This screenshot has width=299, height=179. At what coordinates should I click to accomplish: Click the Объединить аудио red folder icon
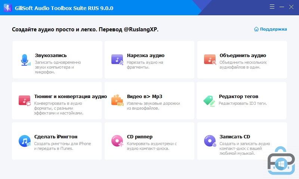click(210, 60)
